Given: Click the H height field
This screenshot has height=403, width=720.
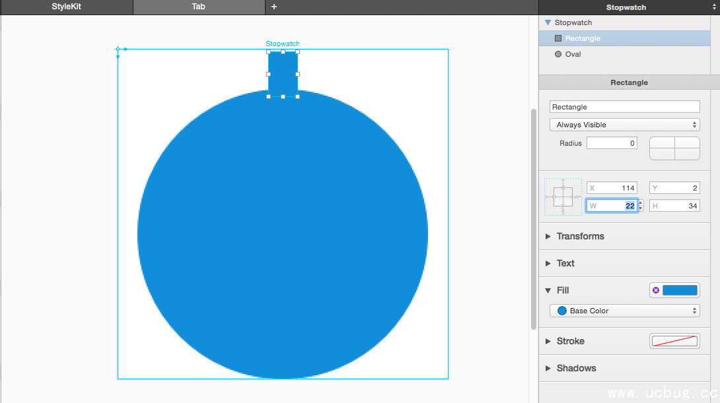Looking at the screenshot, I should coord(674,206).
